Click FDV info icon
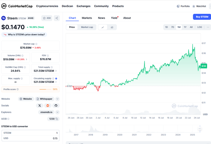Image resolution: width=211 pixels, height=144 pixels. (48, 56)
